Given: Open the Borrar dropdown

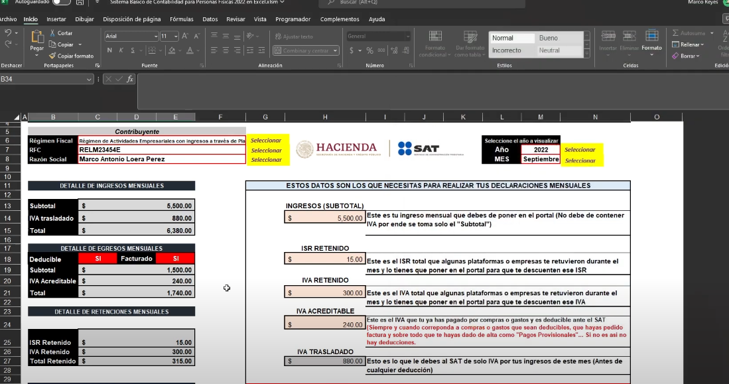Looking at the screenshot, I should coord(686,56).
